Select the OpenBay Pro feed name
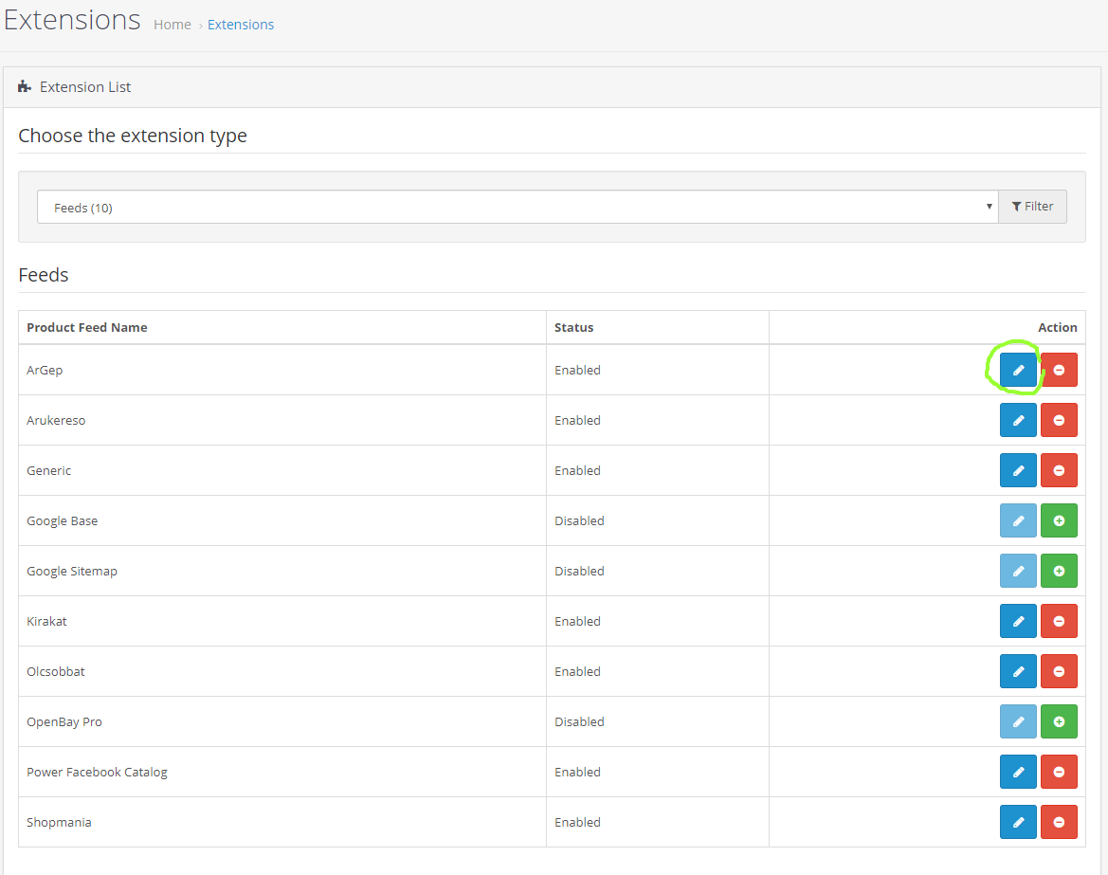Viewport: 1108px width, 875px height. pyautogui.click(x=64, y=721)
